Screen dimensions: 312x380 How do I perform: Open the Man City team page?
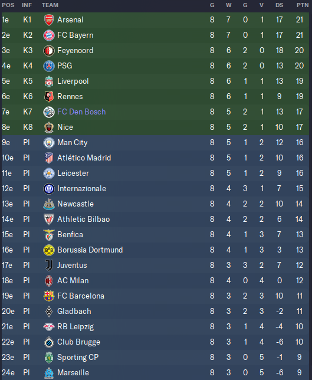click(73, 143)
